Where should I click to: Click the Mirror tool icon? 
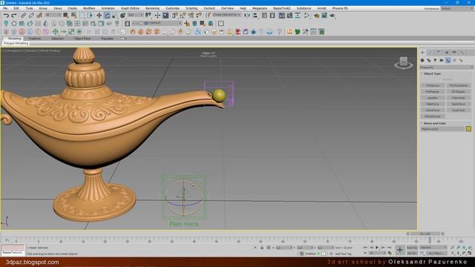pos(247,16)
